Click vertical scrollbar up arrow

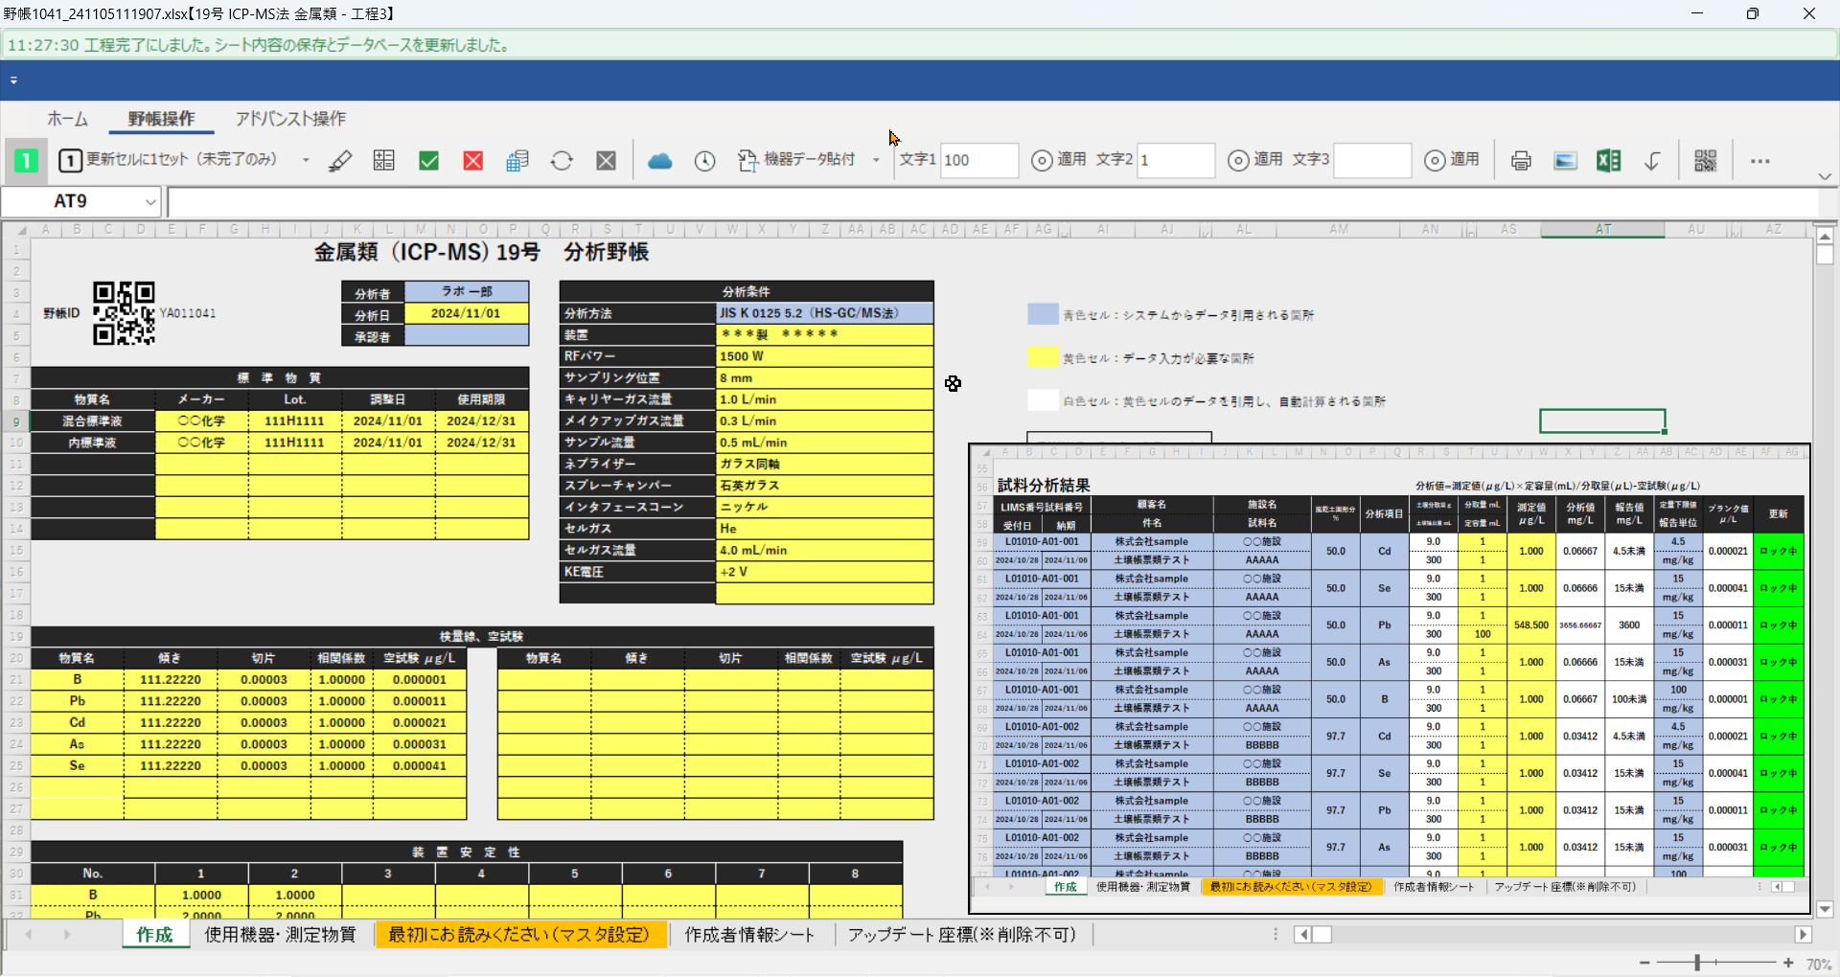(x=1825, y=236)
